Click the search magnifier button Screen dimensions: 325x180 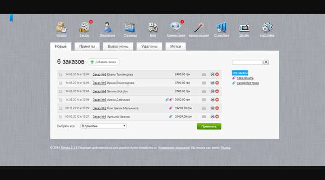pyautogui.click(x=266, y=62)
